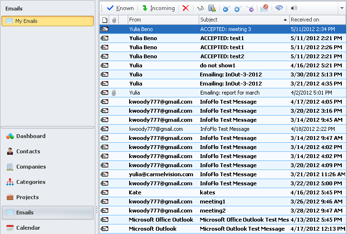The width and height of the screenshot is (347, 234).
Task: Switch to the Contacts section
Action: 28,151
